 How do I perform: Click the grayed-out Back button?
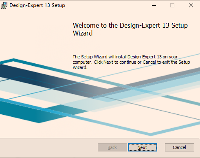click(112, 147)
